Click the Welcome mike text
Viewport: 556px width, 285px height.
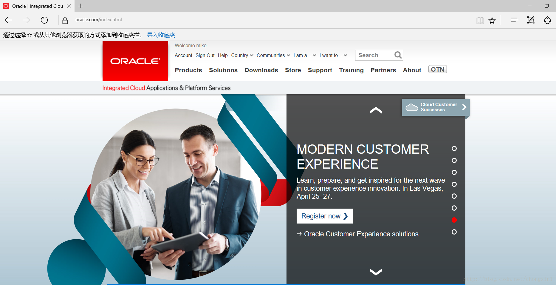191,45
